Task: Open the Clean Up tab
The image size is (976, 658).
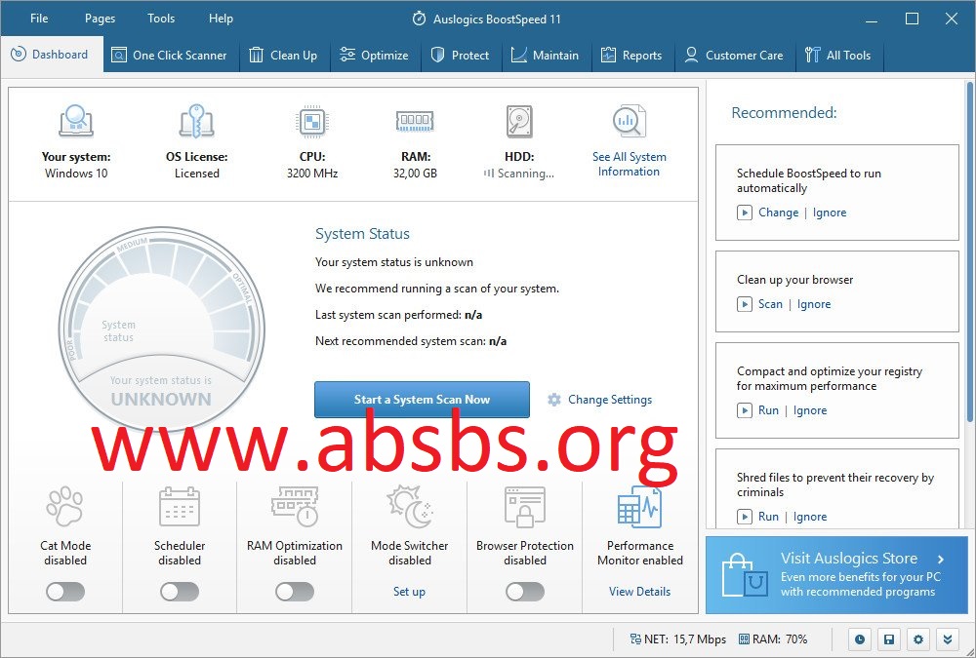Action: pos(284,56)
